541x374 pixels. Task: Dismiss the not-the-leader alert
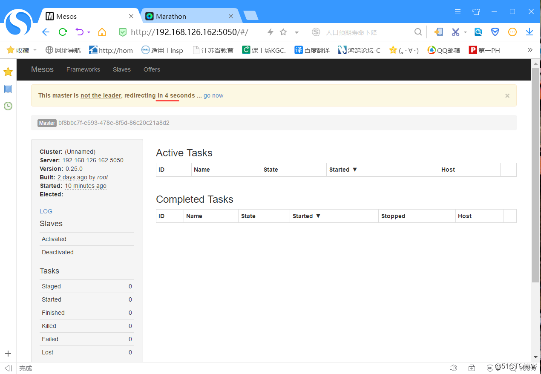(507, 96)
